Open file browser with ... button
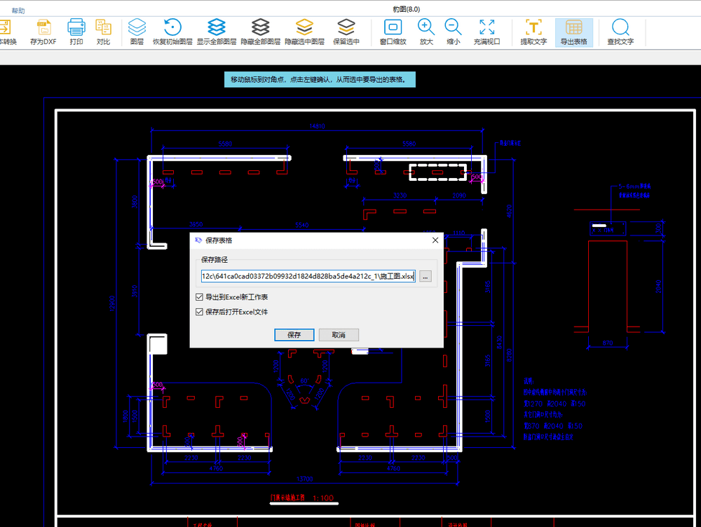 (x=424, y=275)
